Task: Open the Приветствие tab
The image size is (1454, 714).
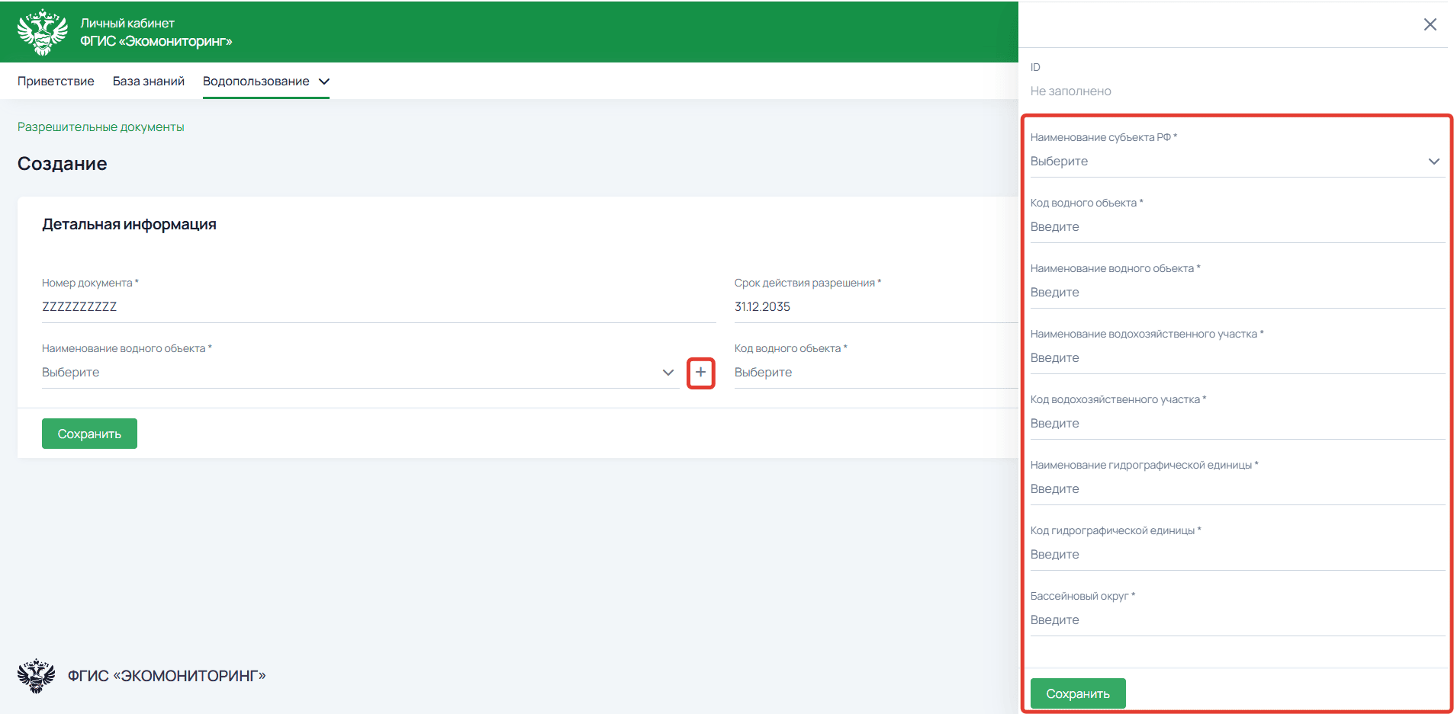Action: (x=56, y=82)
